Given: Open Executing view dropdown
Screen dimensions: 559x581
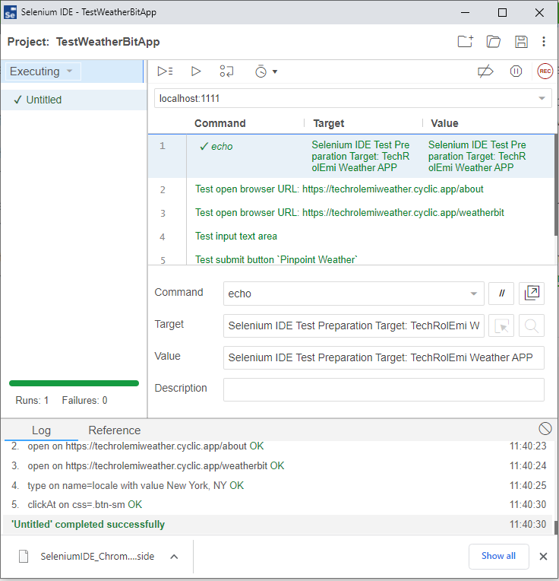Looking at the screenshot, I should (x=43, y=71).
